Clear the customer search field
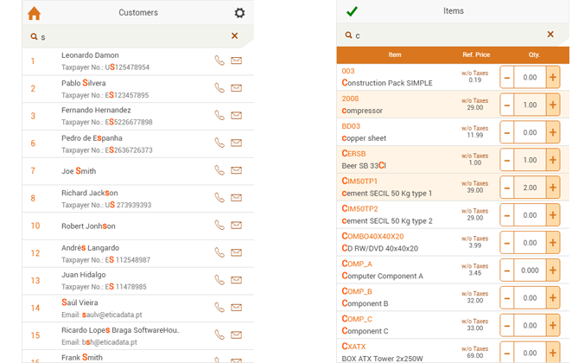The width and height of the screenshot is (585, 363). pyautogui.click(x=234, y=36)
